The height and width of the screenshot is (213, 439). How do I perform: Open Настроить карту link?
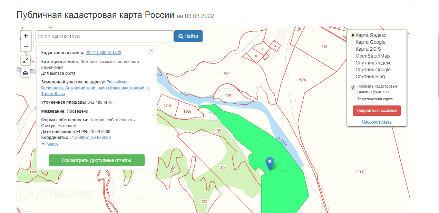[377, 122]
